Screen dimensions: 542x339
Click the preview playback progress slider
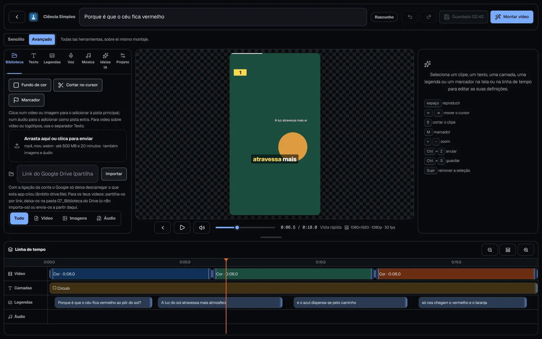[x=245, y=227]
